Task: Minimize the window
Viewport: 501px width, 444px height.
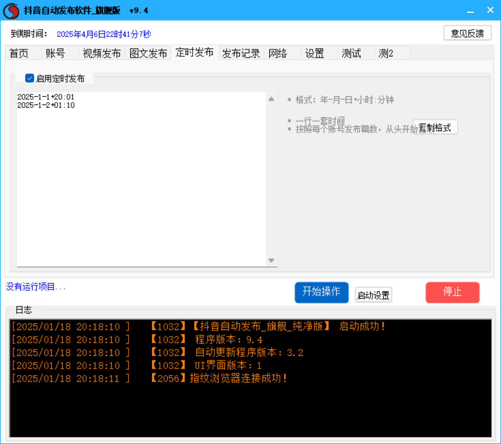Action: [x=470, y=11]
